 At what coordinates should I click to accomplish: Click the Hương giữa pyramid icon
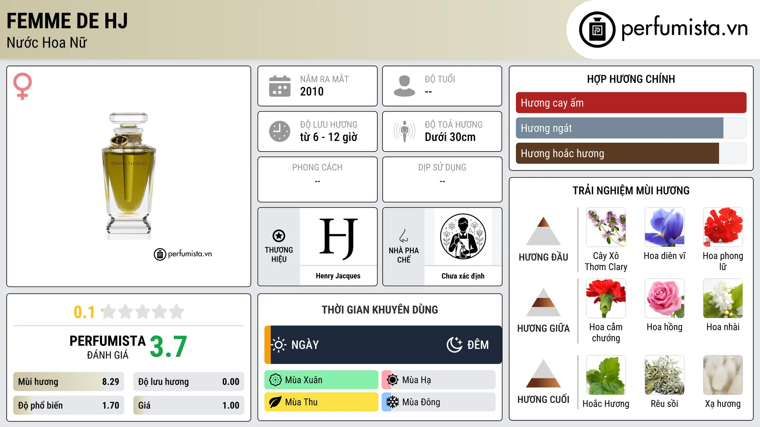point(543,302)
